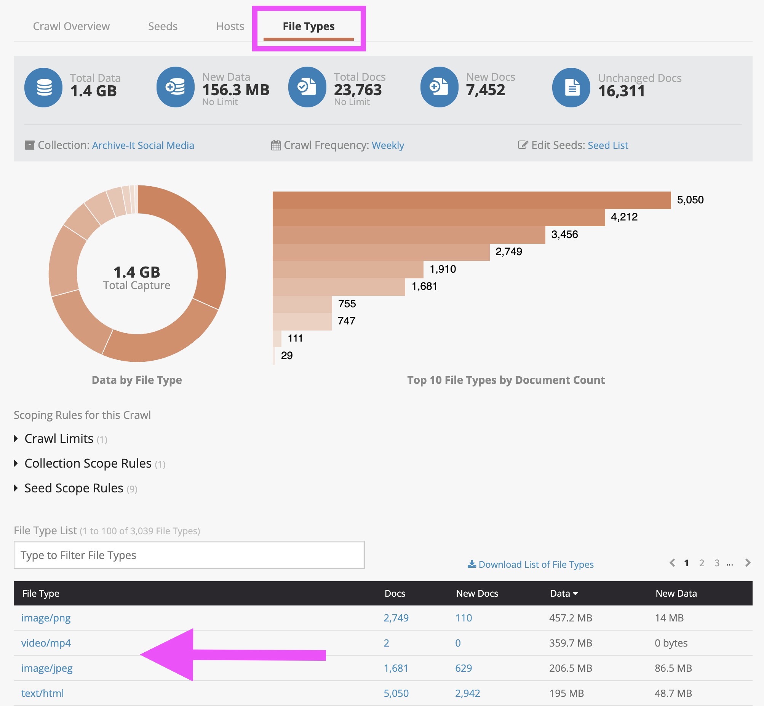The height and width of the screenshot is (706, 764).
Task: Click the edit seeds pencil icon
Action: coord(523,145)
